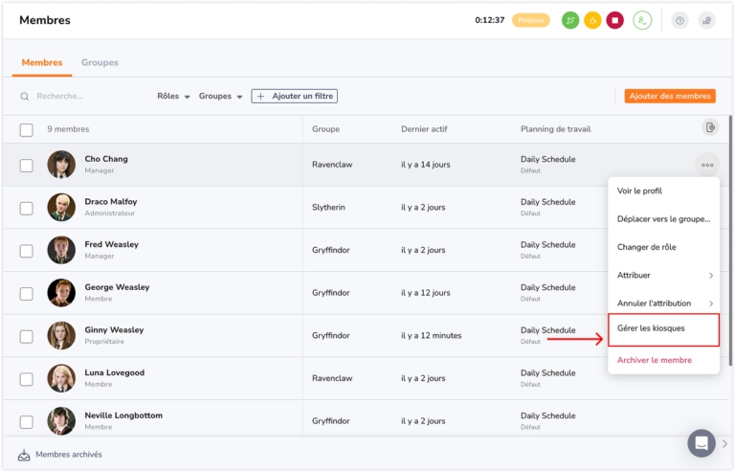Image resolution: width=735 pixels, height=472 pixels.
Task: Click the name Ginny Weasley
Action: (114, 330)
